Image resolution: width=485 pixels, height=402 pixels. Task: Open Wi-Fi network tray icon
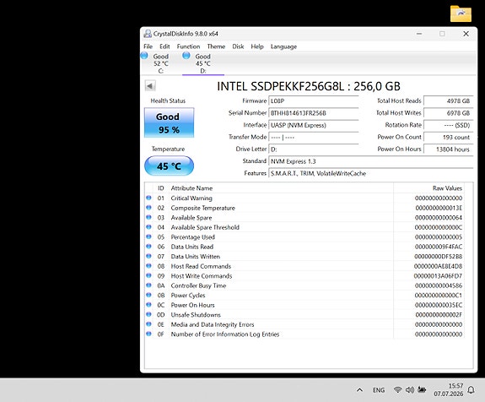tap(398, 390)
